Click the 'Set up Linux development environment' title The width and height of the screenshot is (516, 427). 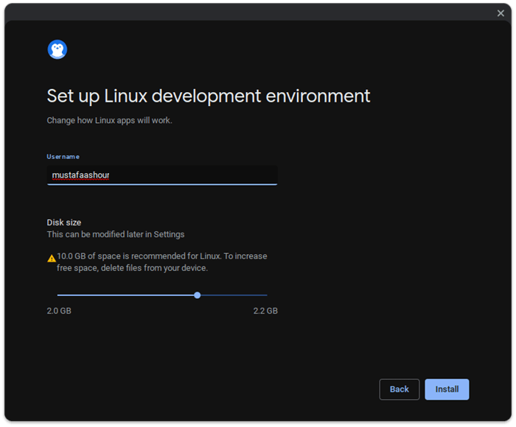pyautogui.click(x=209, y=96)
